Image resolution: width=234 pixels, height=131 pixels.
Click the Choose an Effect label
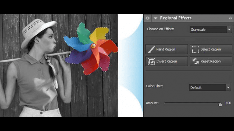[x=160, y=29]
